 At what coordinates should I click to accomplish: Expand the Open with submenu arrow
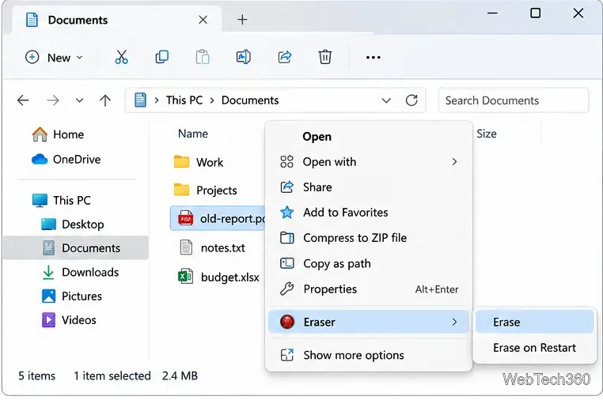454,162
